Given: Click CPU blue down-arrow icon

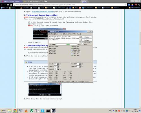Looking at the screenshot, I should (x=72, y=54).
